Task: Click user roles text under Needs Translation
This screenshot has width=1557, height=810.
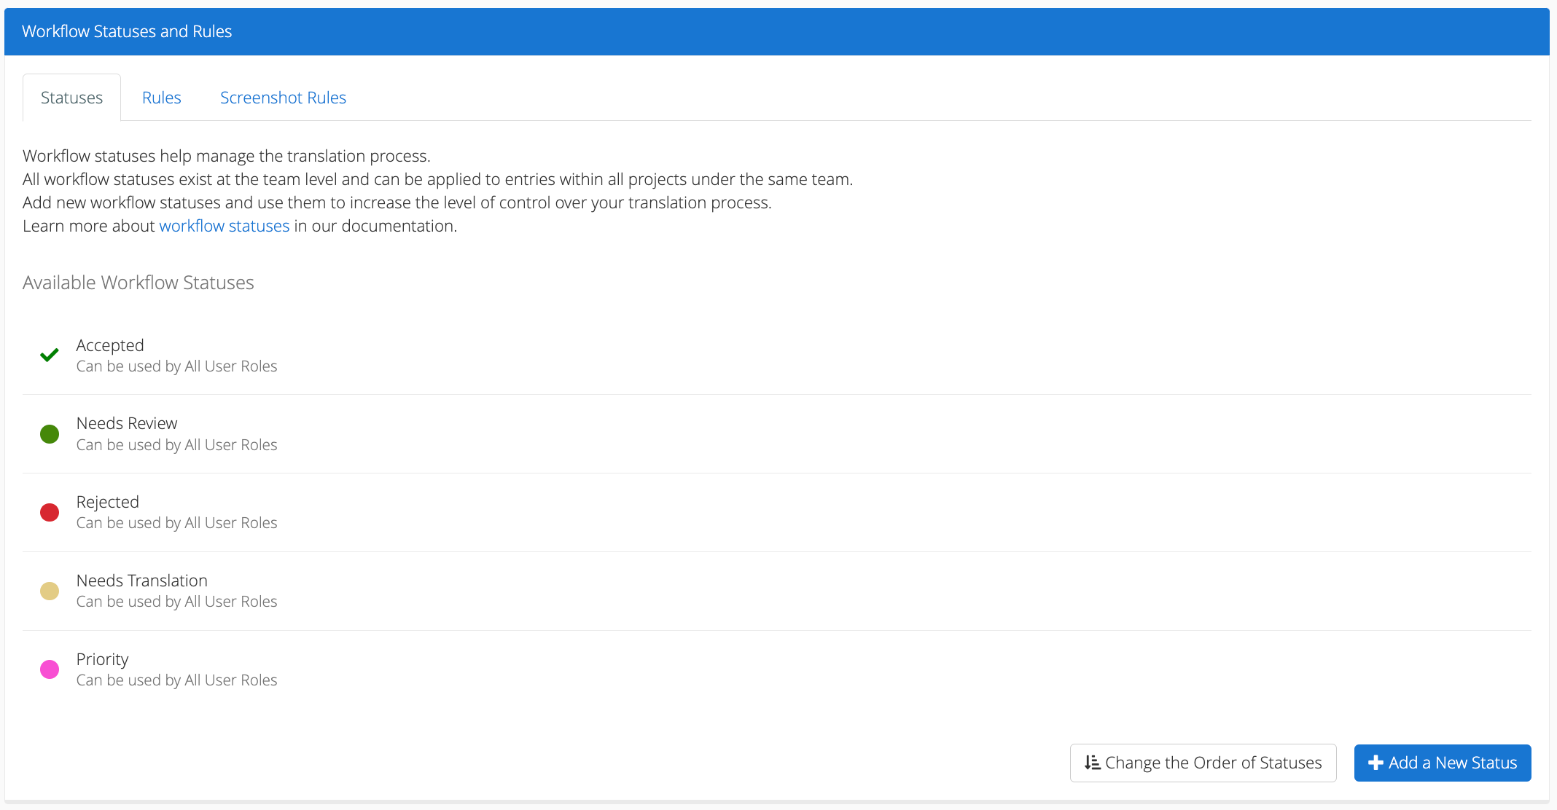Action: pos(177,602)
